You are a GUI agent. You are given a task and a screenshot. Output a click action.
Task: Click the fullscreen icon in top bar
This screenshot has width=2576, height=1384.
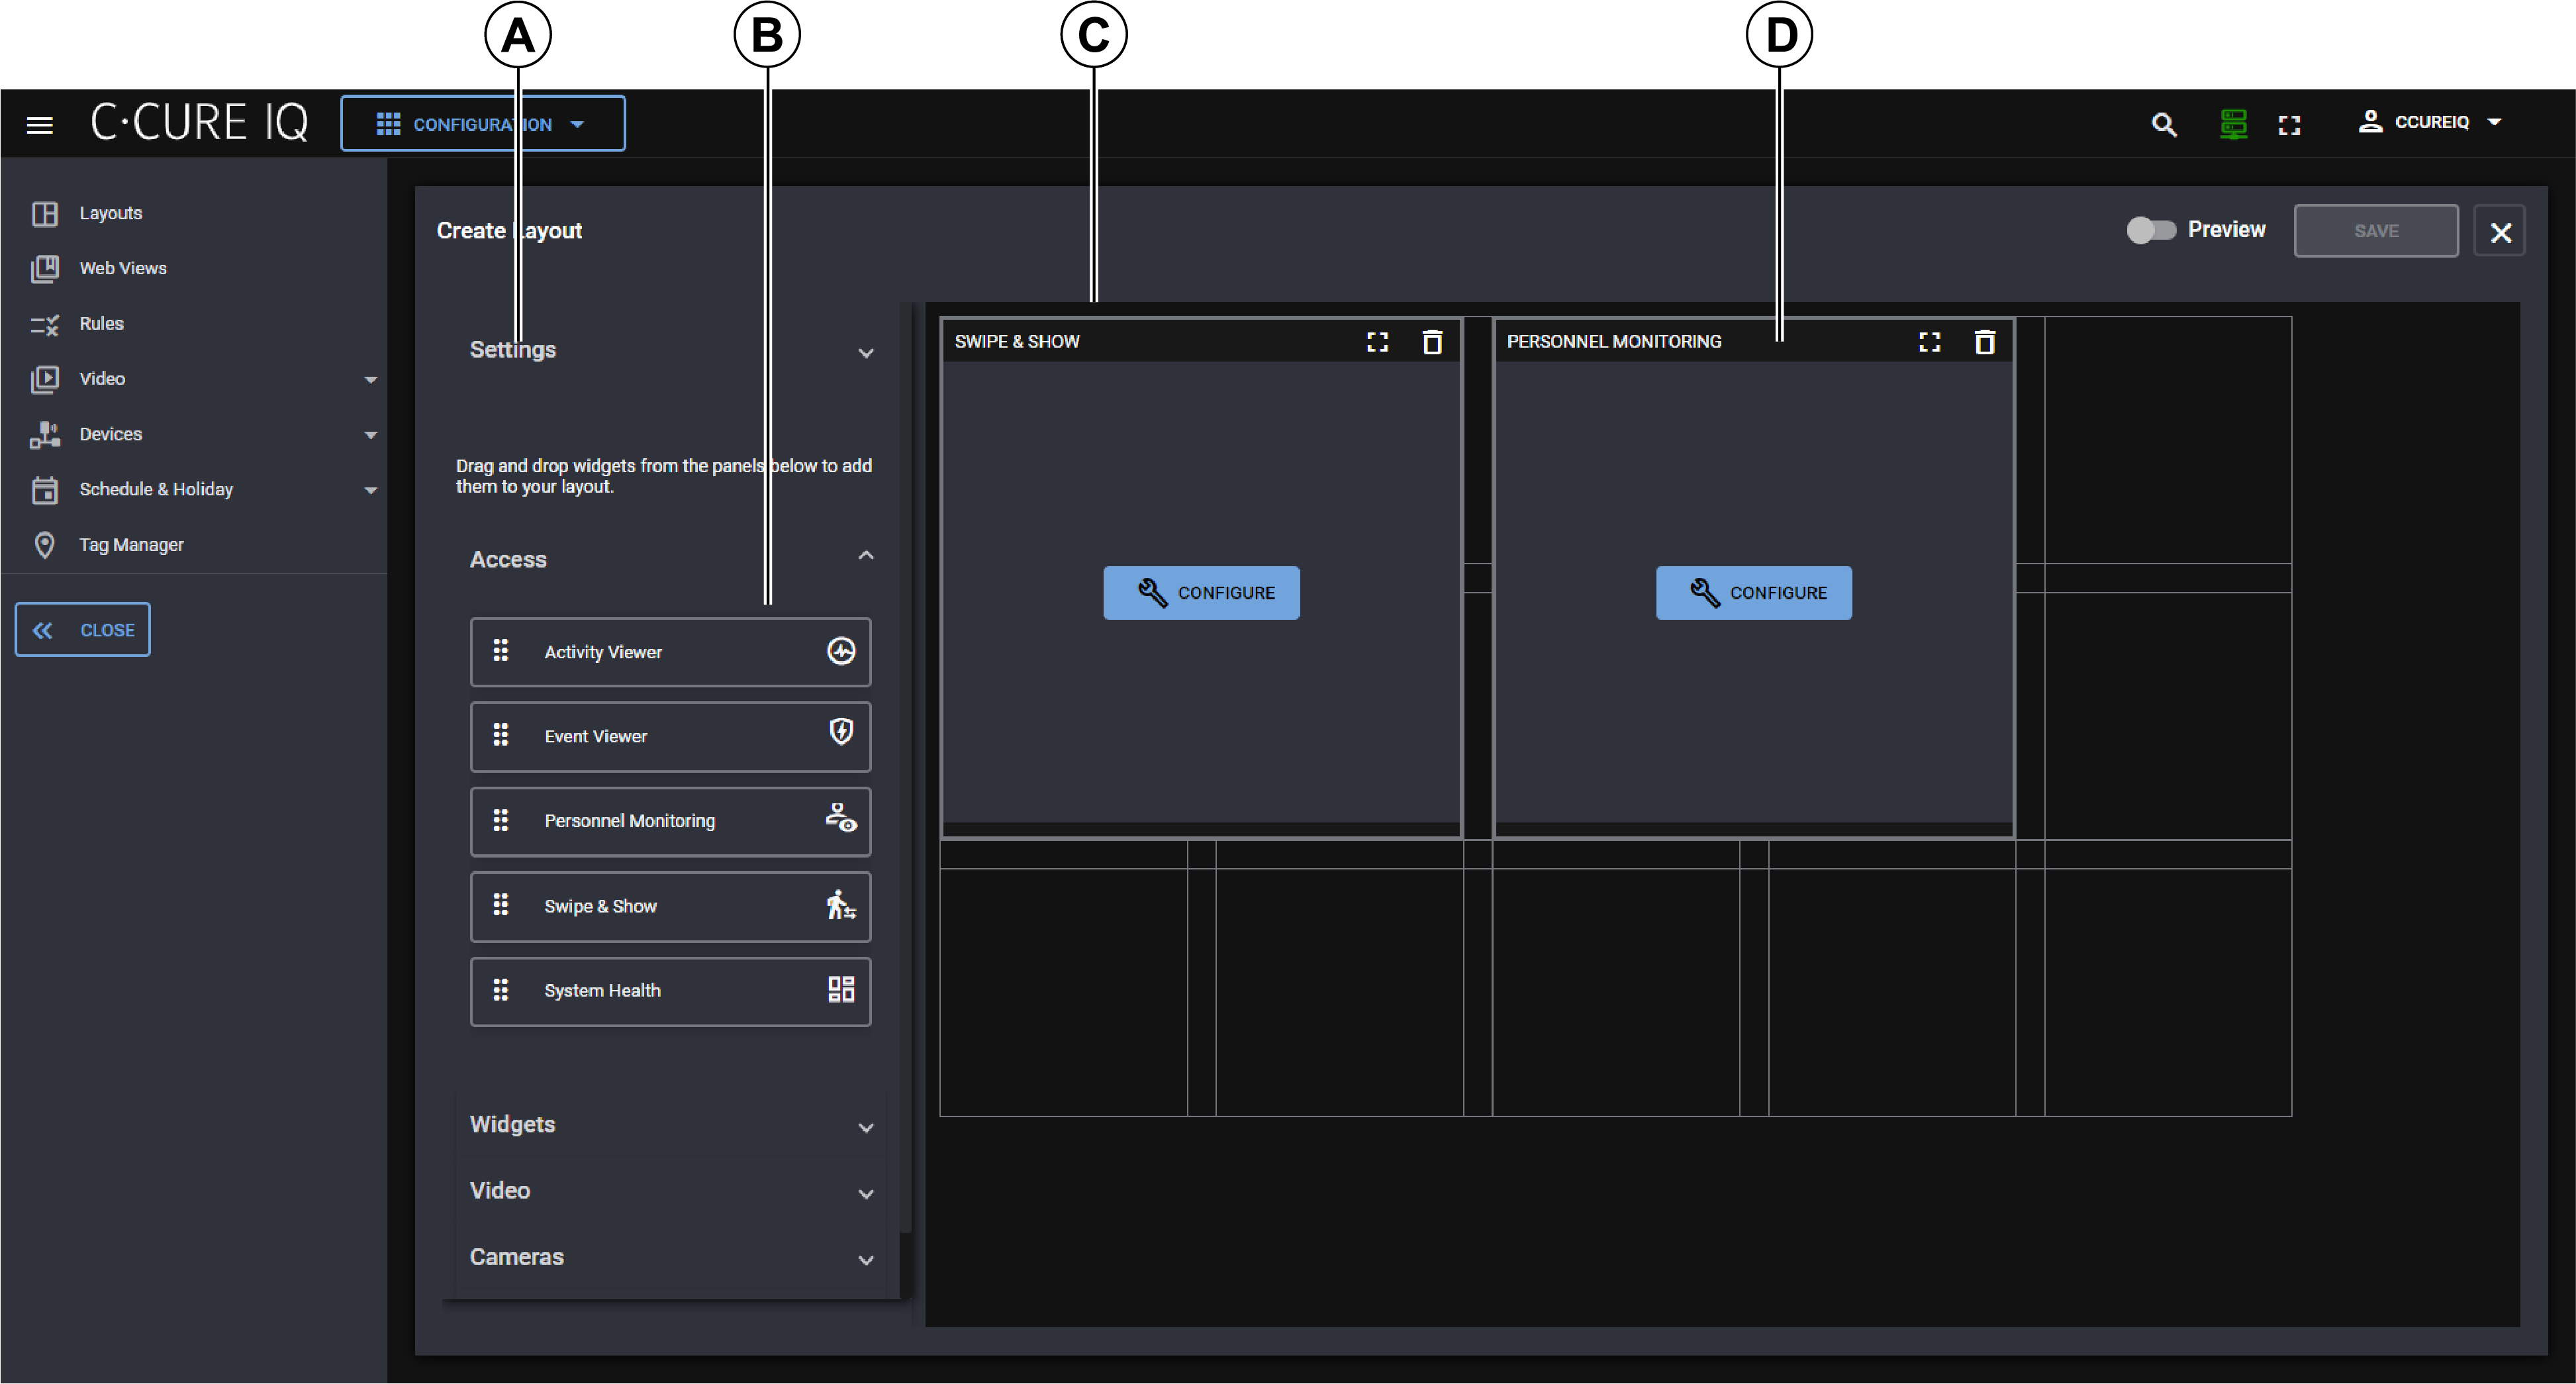(2289, 125)
